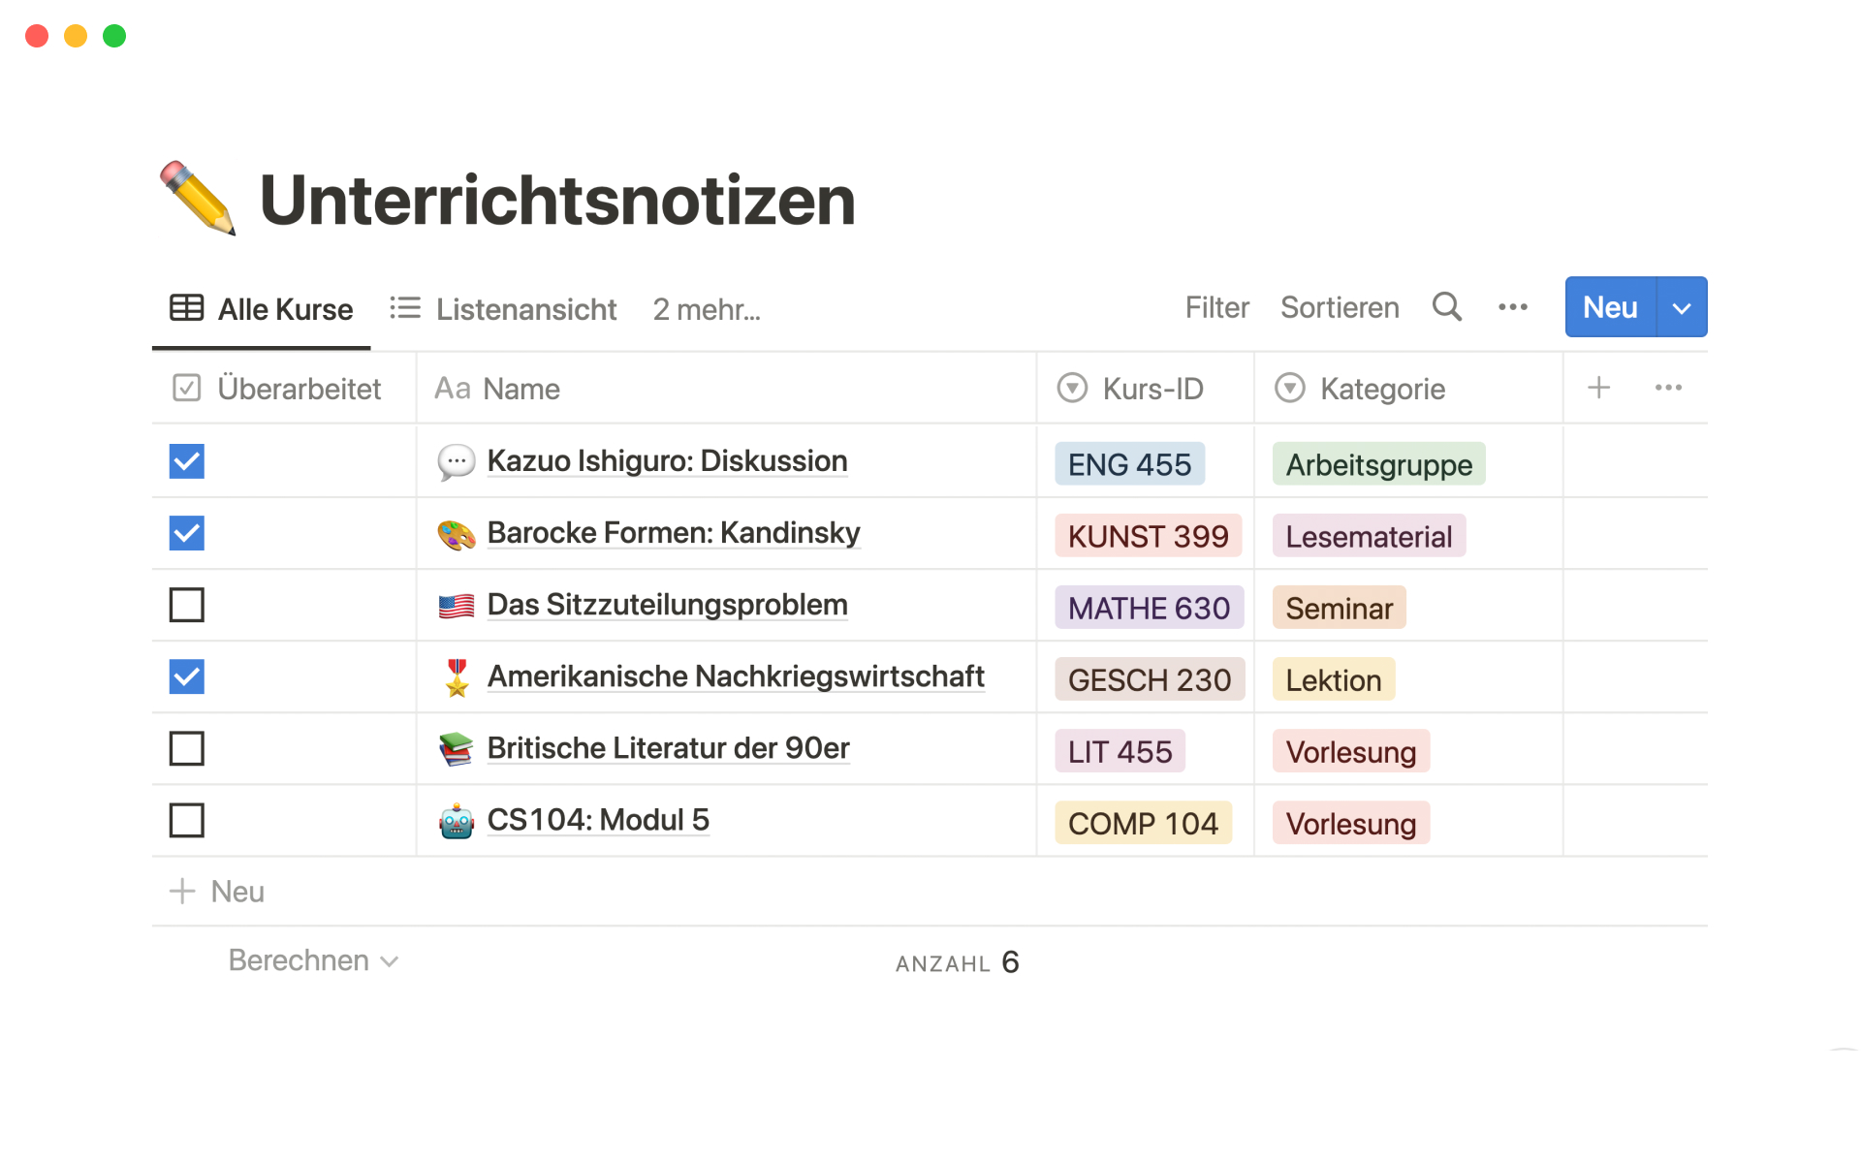The width and height of the screenshot is (1861, 1163).
Task: Add a new column with plus icon
Action: click(1598, 388)
